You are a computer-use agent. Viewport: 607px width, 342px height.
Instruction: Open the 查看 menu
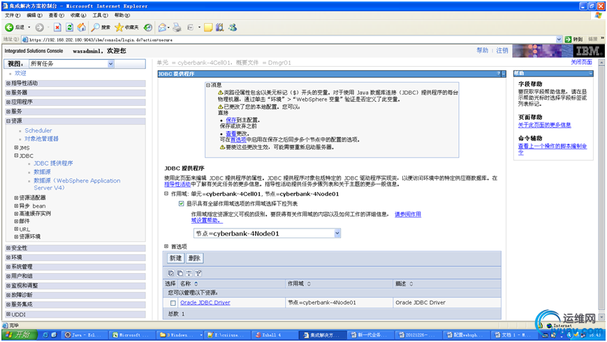[x=56, y=15]
